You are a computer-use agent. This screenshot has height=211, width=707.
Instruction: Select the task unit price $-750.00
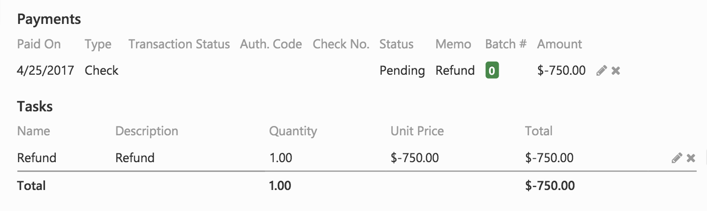pyautogui.click(x=415, y=158)
